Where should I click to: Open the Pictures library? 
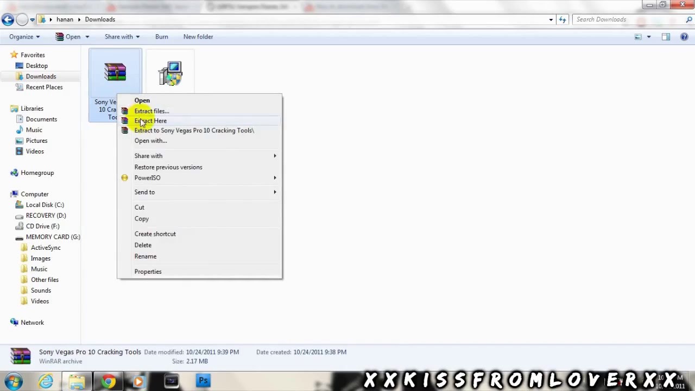(x=36, y=141)
